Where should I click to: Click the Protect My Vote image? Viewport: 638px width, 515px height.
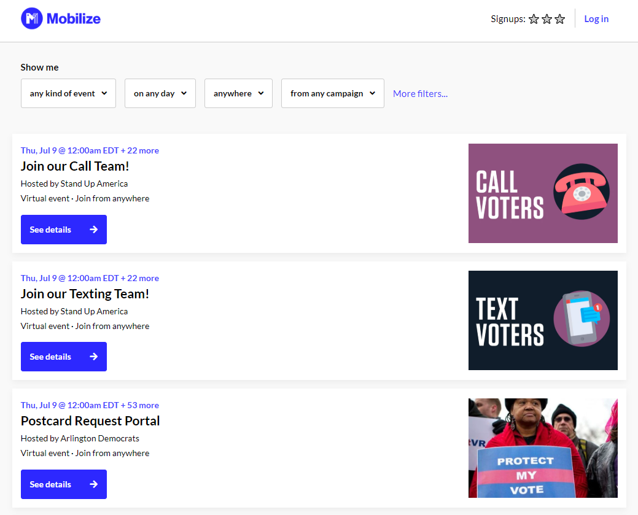[x=543, y=448]
